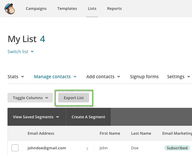Click the Toggle Columns chevron icon

tap(47, 98)
